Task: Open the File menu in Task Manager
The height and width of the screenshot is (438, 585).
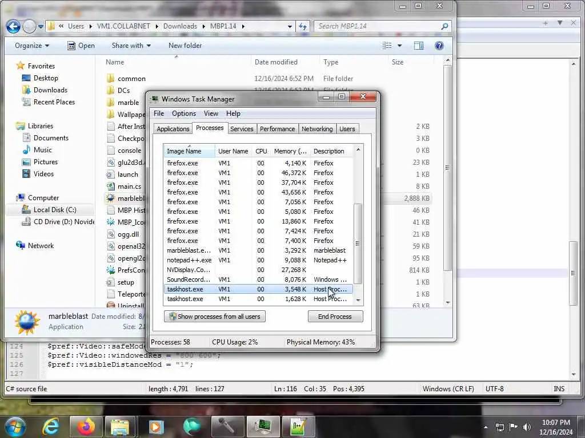Action: click(159, 113)
